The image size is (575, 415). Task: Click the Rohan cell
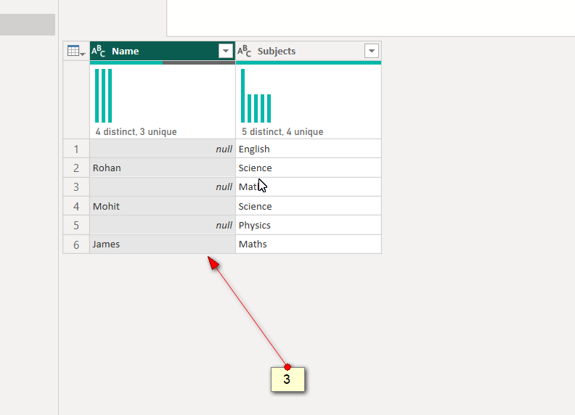tap(163, 168)
